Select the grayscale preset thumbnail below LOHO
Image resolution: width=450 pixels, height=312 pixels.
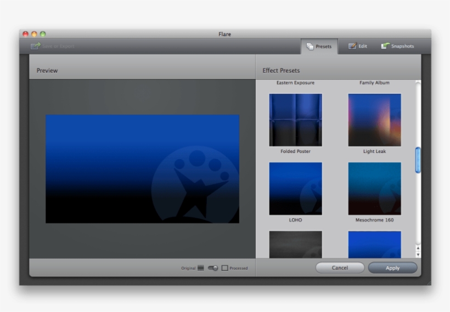(296, 245)
